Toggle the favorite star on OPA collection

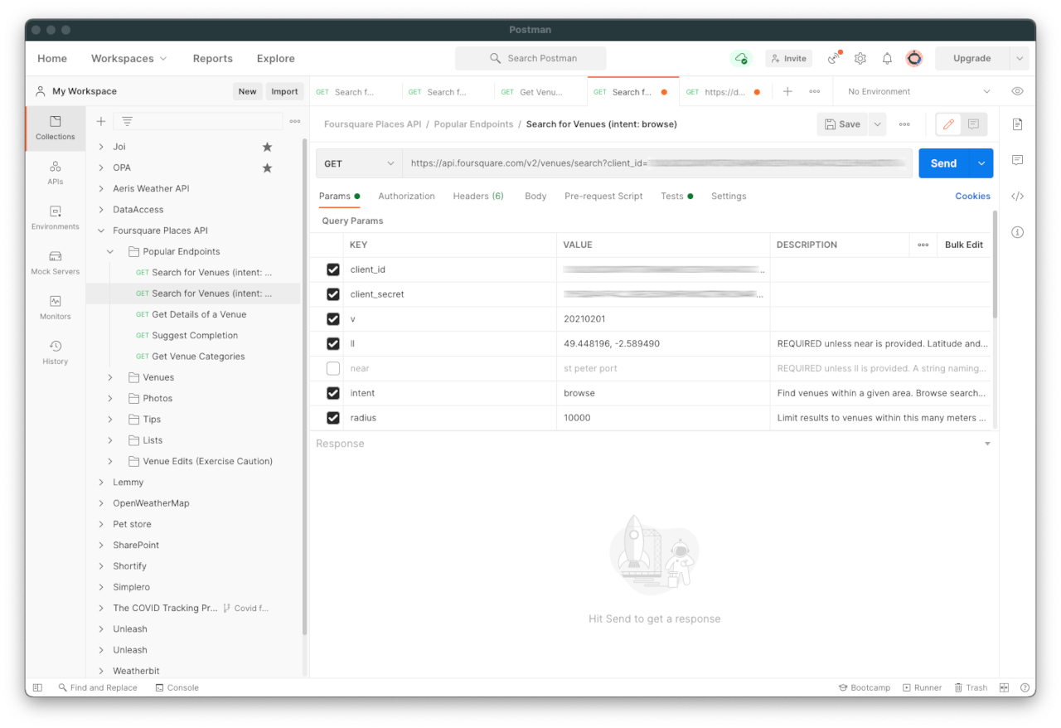point(267,167)
